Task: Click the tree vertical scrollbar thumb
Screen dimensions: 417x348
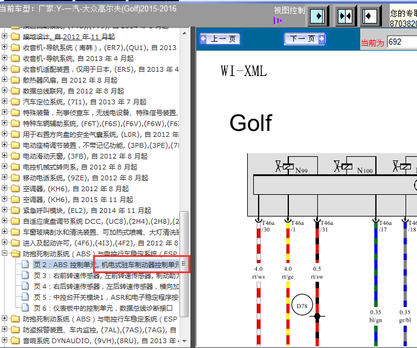Action: pyautogui.click(x=184, y=264)
